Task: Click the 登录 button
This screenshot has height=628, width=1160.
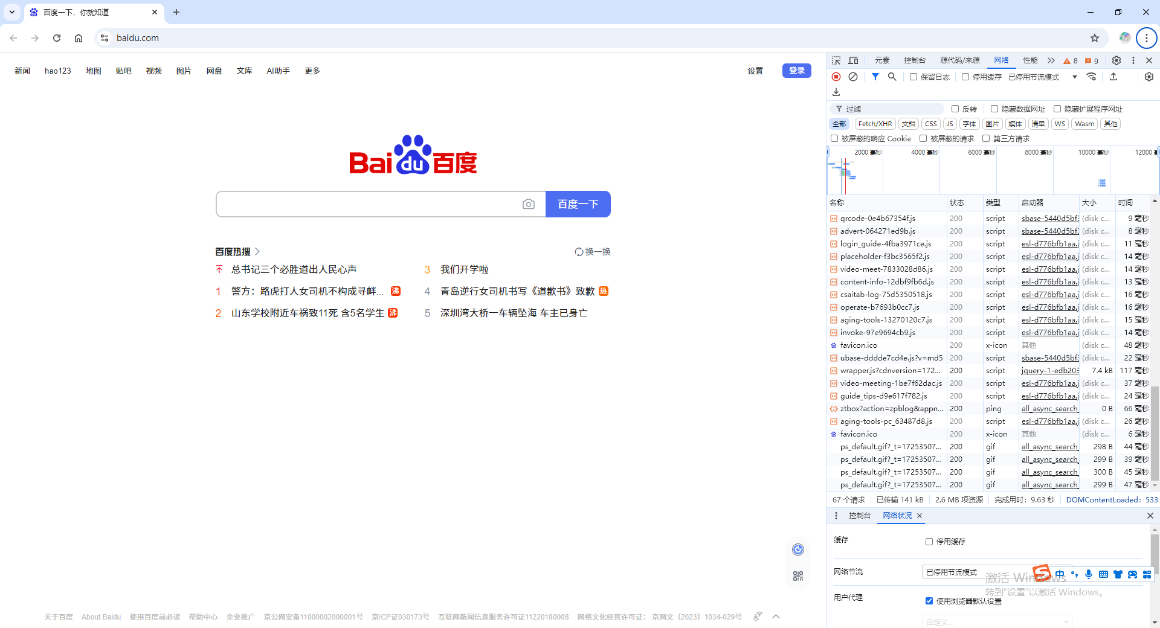Action: point(797,71)
